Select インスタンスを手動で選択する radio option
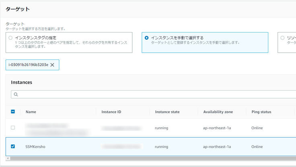The width and height of the screenshot is (296, 167). pyautogui.click(x=146, y=38)
